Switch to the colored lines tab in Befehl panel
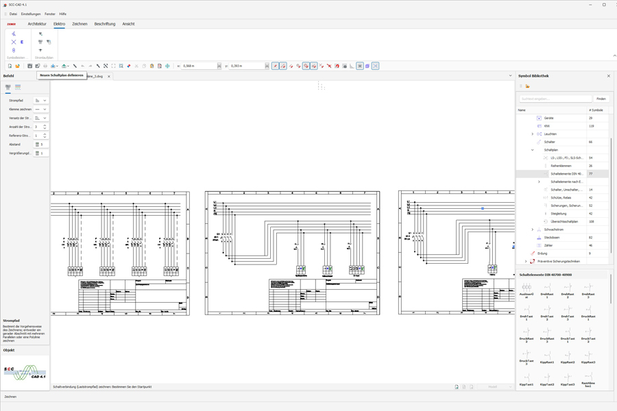The height and width of the screenshot is (411, 617). click(18, 87)
